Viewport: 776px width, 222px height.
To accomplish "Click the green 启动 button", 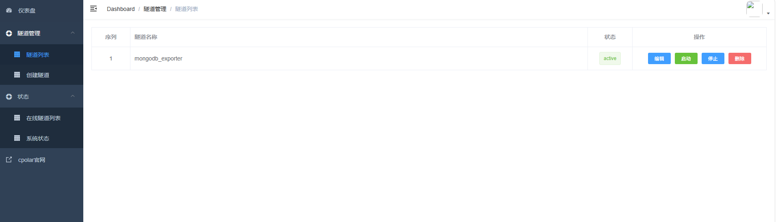I will [x=686, y=58].
